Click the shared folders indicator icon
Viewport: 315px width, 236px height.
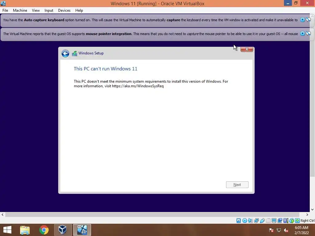[x=268, y=221]
